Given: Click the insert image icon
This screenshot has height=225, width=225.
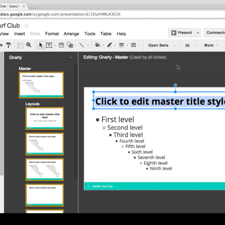Looking at the screenshot, I should [x=61, y=45].
